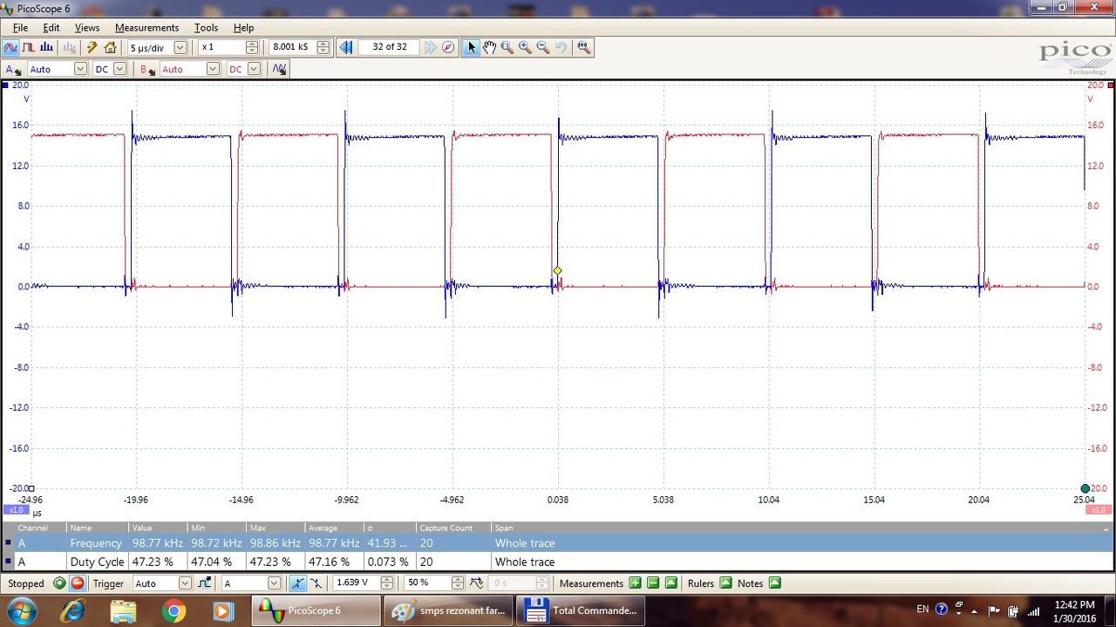
Task: Open advanced trigger settings icon
Action: pos(205,583)
